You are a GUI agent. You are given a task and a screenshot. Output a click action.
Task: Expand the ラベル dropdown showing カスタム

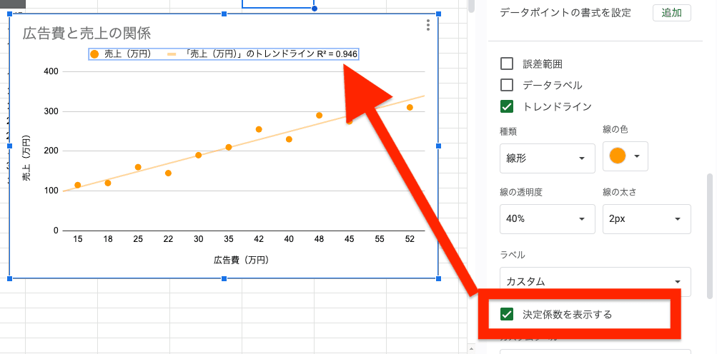coord(595,281)
